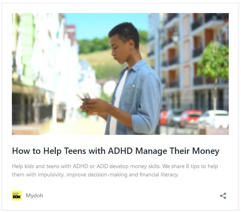Click the yellow Mydoh logo icon

[17, 195]
